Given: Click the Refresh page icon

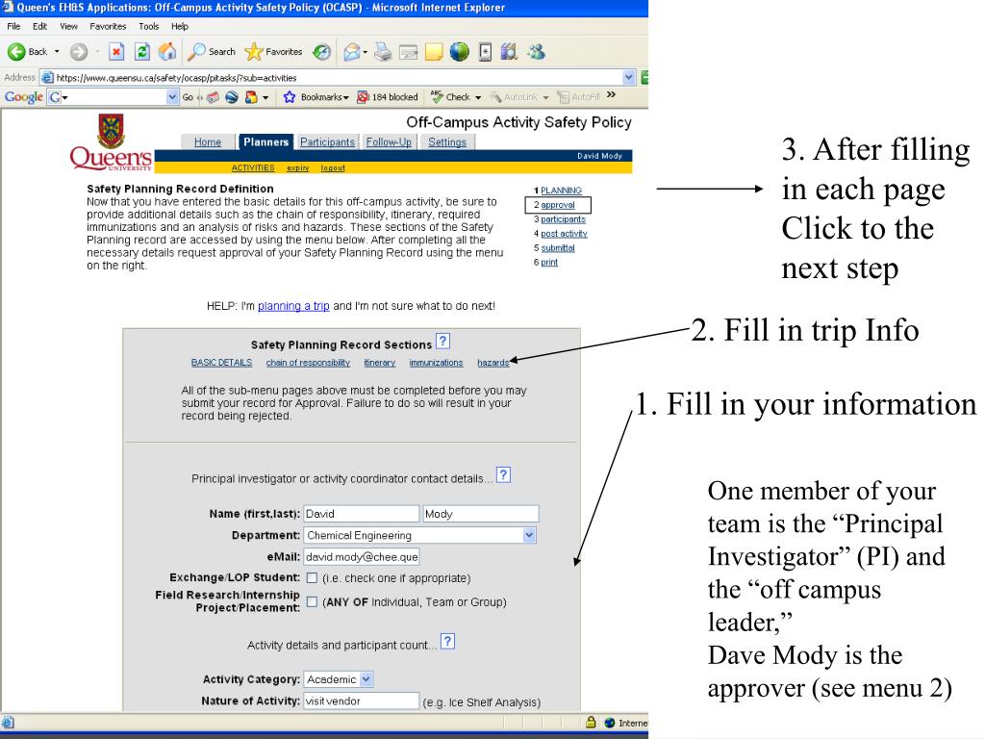Looking at the screenshot, I should [x=142, y=52].
